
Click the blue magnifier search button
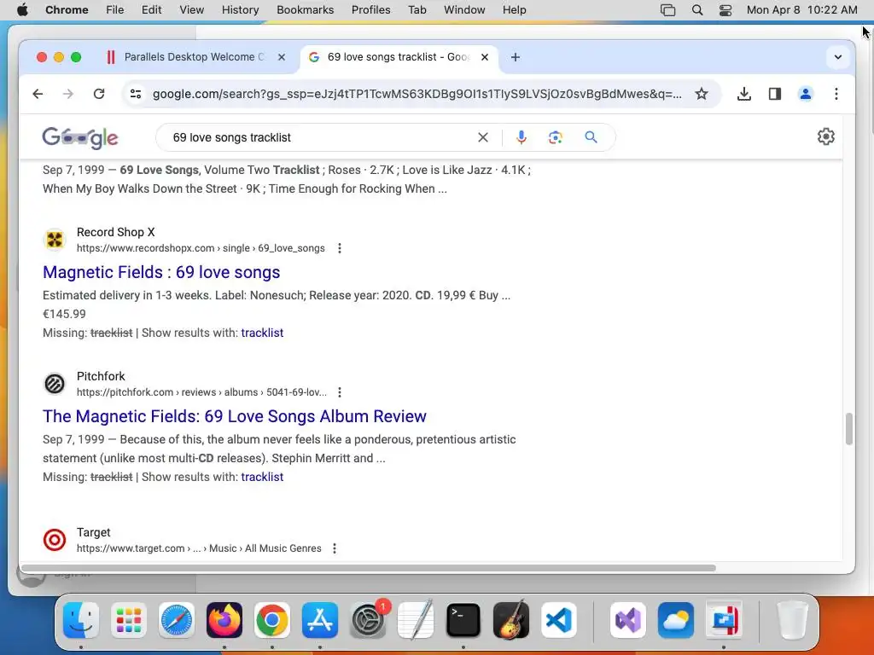[591, 137]
